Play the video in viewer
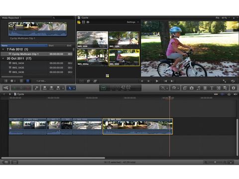This screenshot has width=239, height=179. [157, 81]
